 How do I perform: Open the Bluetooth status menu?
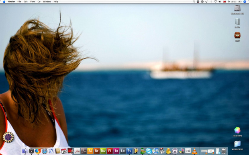(211, 2)
